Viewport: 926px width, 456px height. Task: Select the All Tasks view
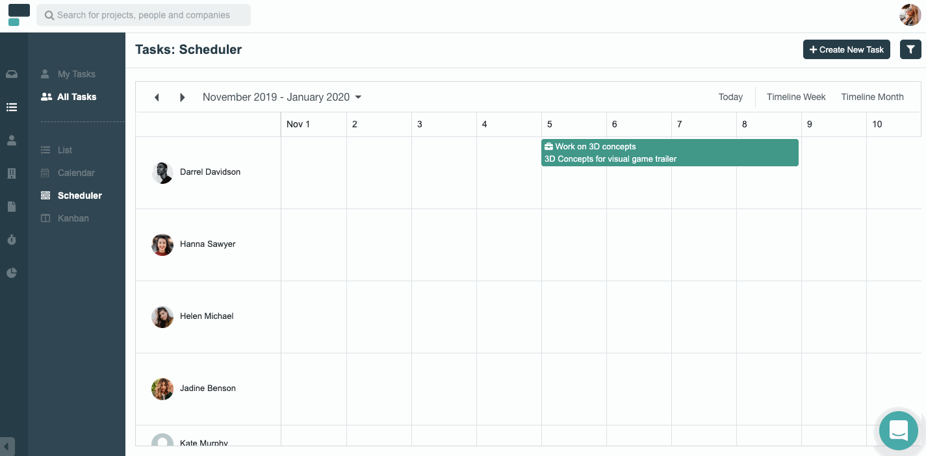tap(68, 97)
